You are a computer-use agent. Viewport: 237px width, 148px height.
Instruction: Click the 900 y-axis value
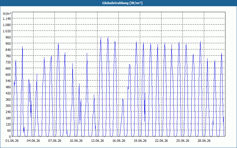tap(9, 43)
